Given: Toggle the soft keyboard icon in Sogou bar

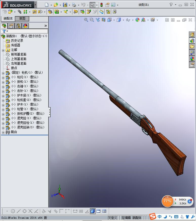Looking at the screenshot, I should pos(176,217).
